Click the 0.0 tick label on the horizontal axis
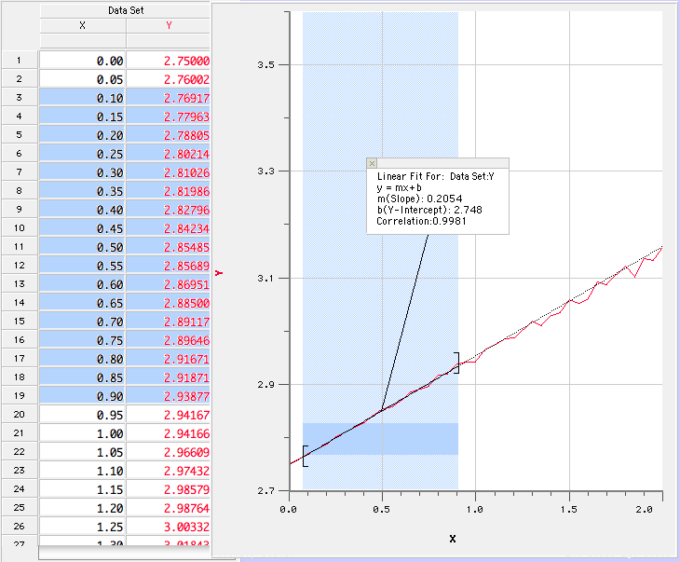The image size is (680, 562). [x=289, y=509]
